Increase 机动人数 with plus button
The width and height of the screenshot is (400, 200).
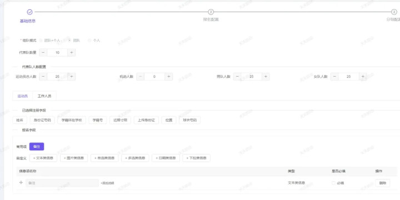click(x=169, y=77)
